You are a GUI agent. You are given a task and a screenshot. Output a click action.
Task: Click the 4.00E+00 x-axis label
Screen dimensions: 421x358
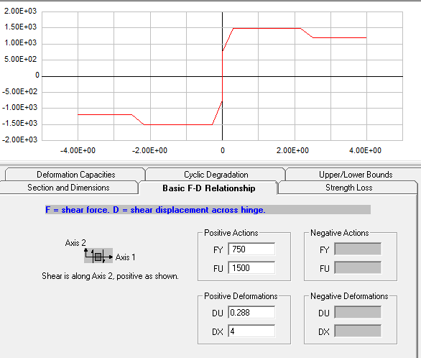coord(365,150)
